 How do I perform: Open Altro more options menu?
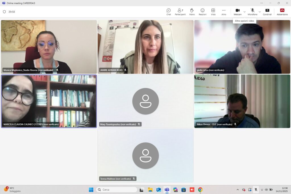(x=224, y=12)
